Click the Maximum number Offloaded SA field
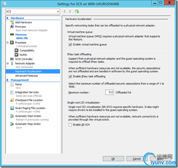 (109, 92)
